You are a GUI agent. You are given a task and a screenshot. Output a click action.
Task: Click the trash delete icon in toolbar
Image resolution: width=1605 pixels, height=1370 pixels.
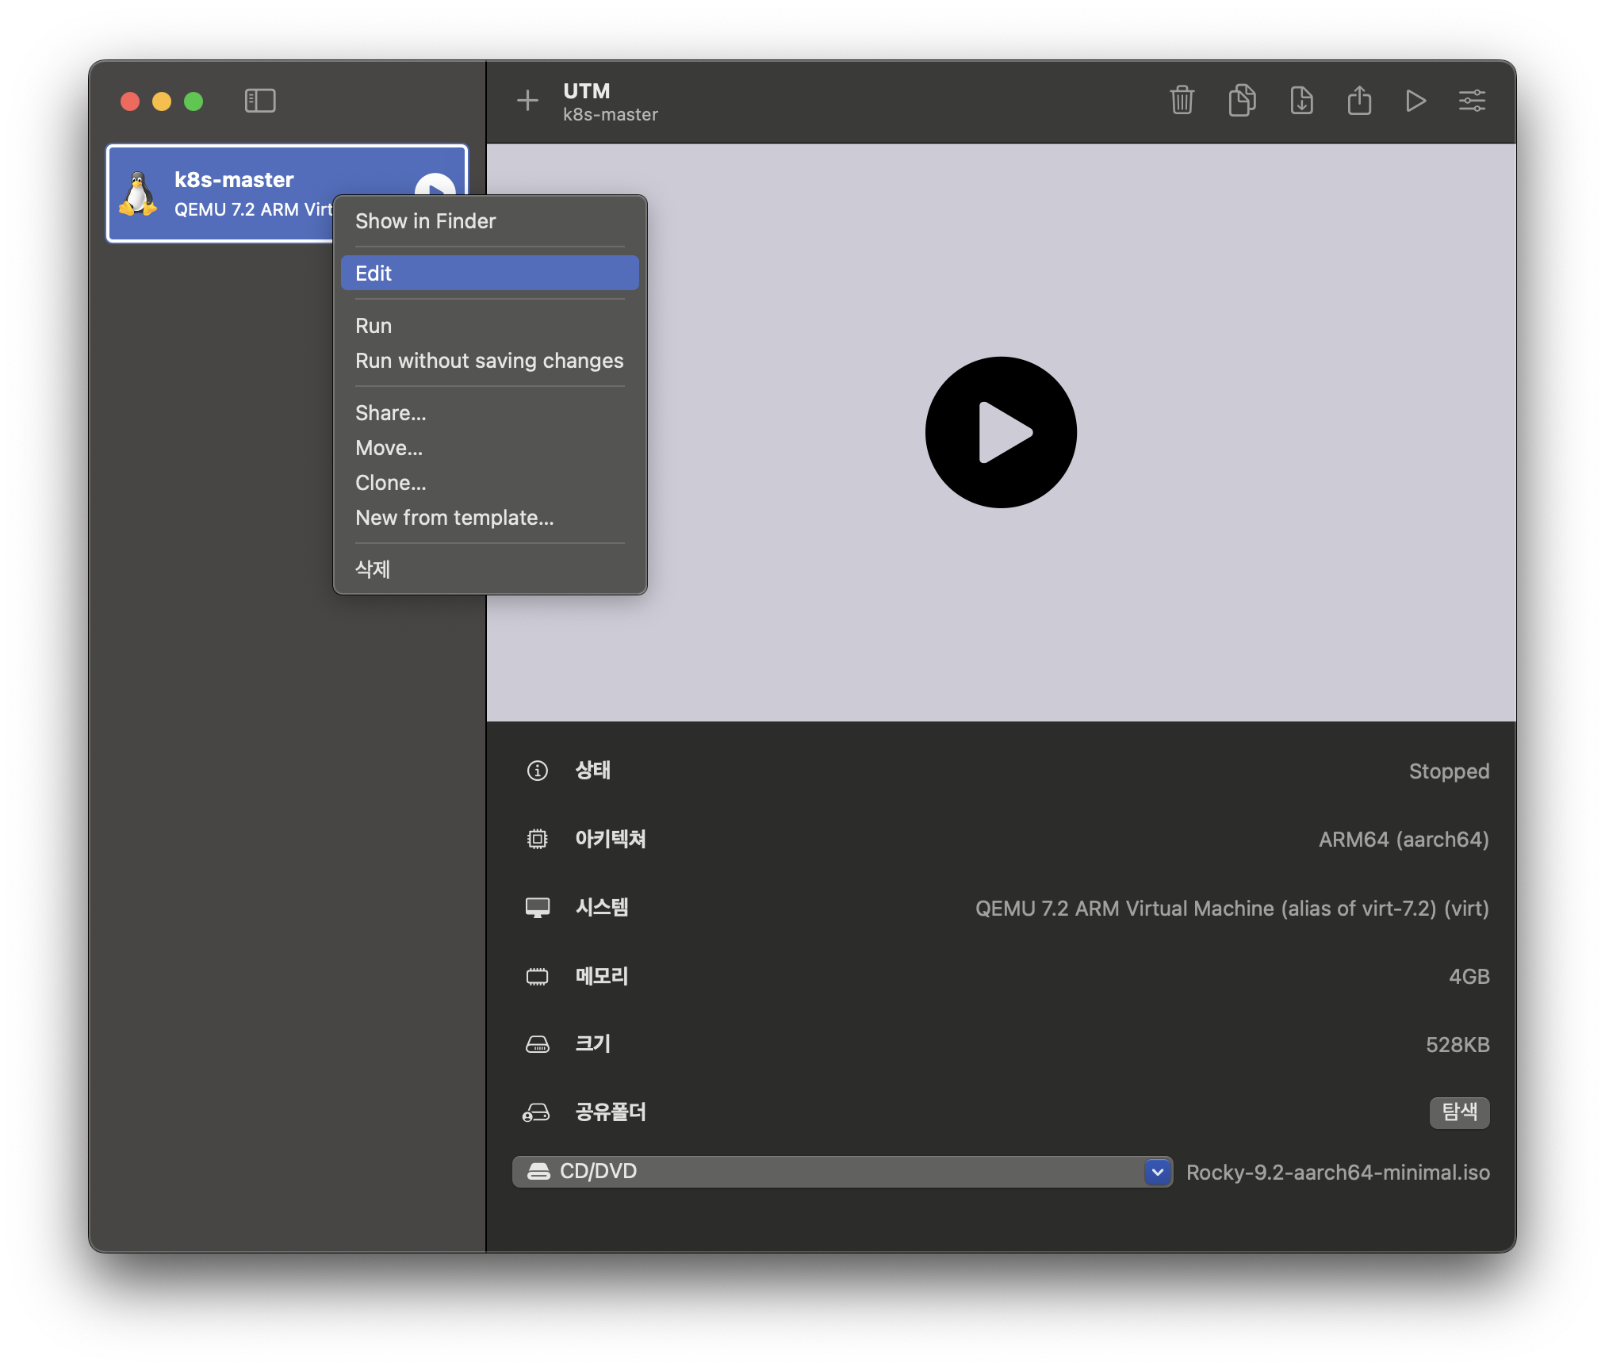(1182, 101)
